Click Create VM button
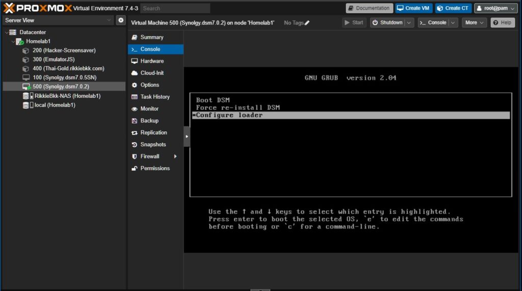The width and height of the screenshot is (522, 291). 414,8
